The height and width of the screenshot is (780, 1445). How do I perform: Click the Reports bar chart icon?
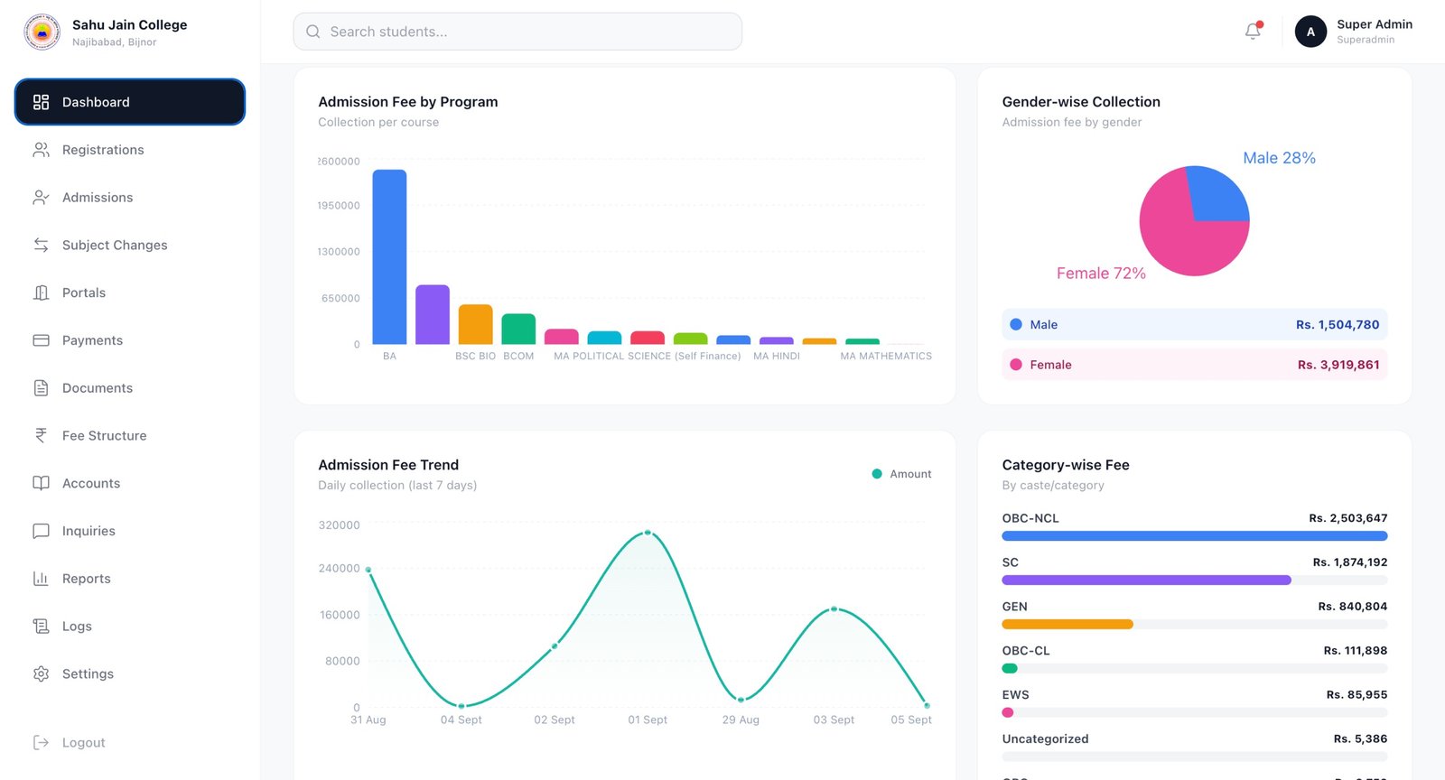coord(41,579)
